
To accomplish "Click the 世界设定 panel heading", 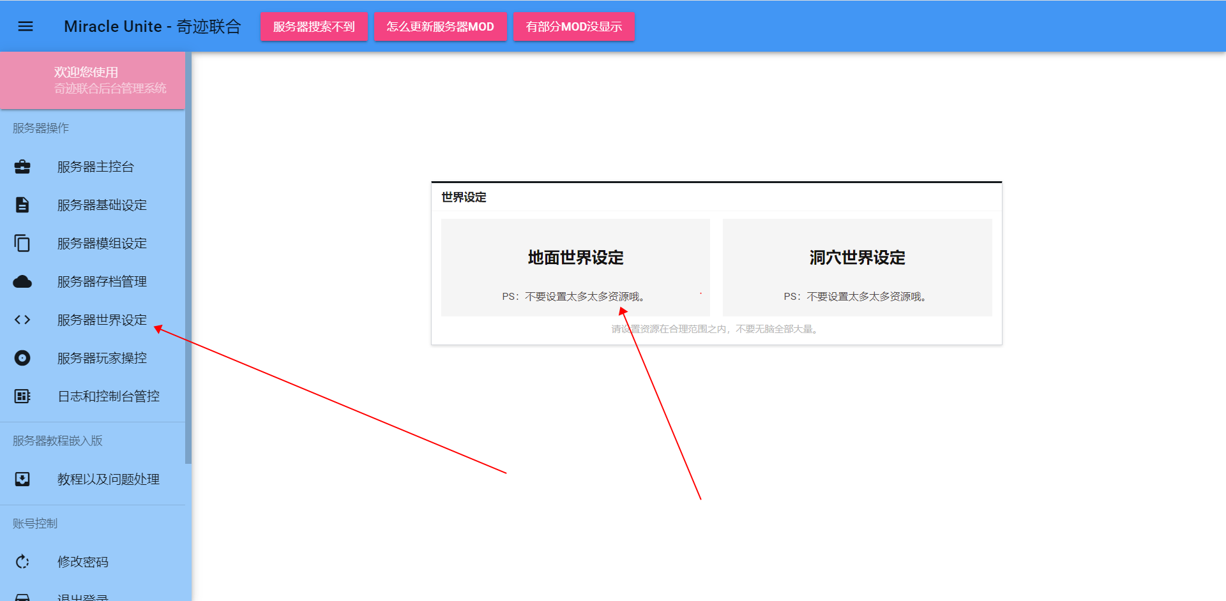I will click(464, 197).
